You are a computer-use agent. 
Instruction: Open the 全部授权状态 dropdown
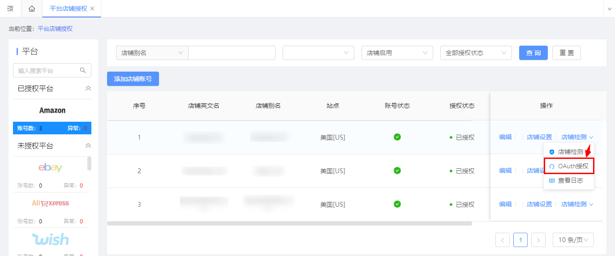pyautogui.click(x=476, y=53)
